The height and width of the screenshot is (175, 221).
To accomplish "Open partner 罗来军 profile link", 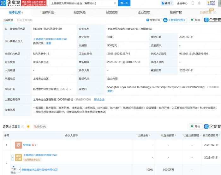I will (27, 145).
